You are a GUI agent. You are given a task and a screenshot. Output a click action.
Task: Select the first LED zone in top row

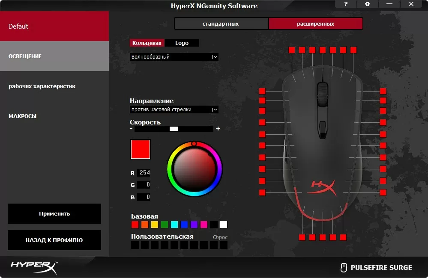(291, 50)
